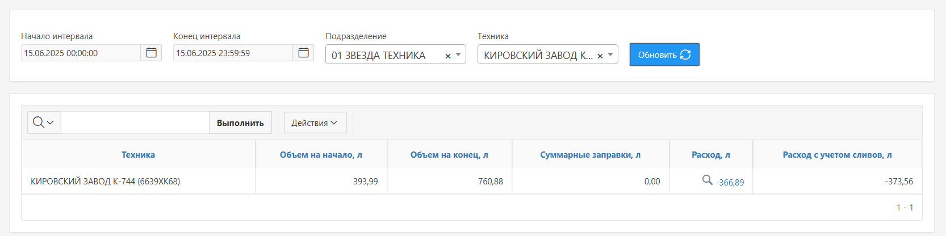Clear the Подразделение selection

point(447,56)
